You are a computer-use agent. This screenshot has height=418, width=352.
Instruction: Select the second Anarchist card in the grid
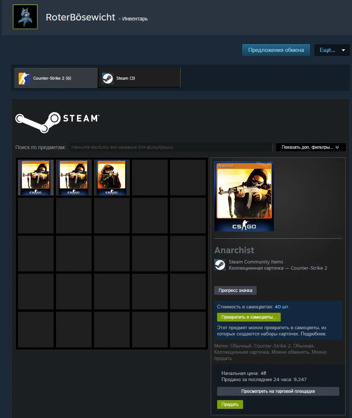tap(74, 178)
